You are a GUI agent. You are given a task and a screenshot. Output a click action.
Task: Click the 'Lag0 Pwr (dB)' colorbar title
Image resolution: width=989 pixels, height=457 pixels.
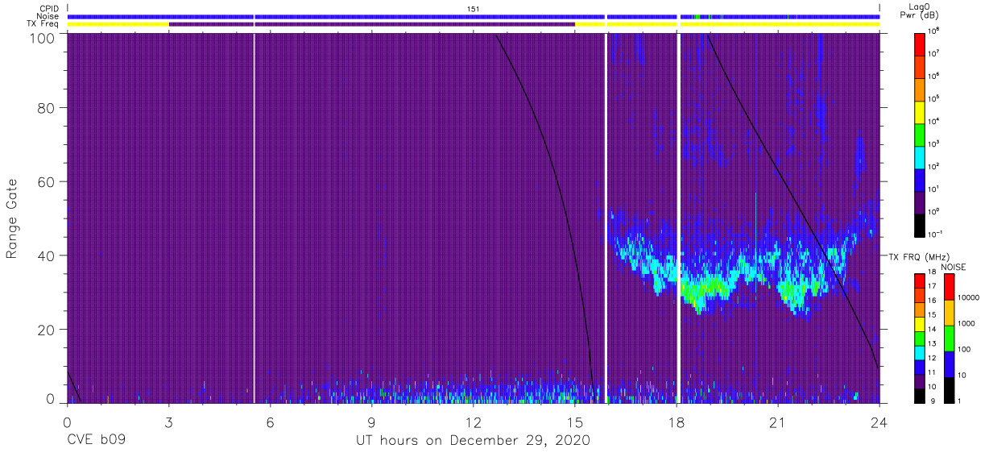[921, 10]
